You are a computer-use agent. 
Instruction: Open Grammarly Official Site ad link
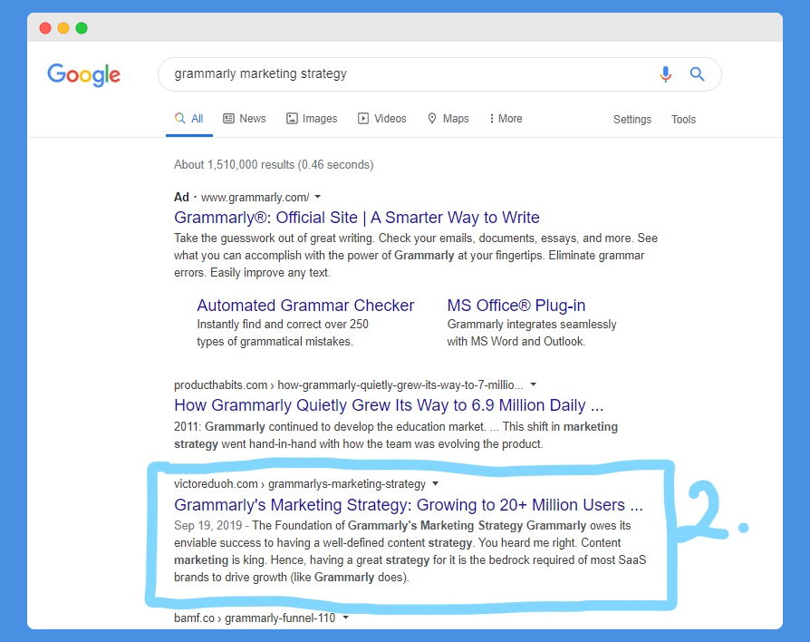tap(357, 218)
